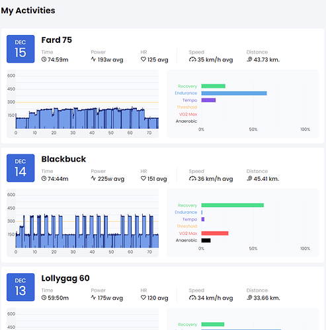Click the power icon beside 225w avg
Viewport: 326px width, 330px height.
tap(93, 178)
